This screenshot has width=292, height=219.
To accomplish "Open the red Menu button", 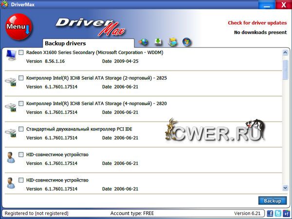I will tap(18, 27).
